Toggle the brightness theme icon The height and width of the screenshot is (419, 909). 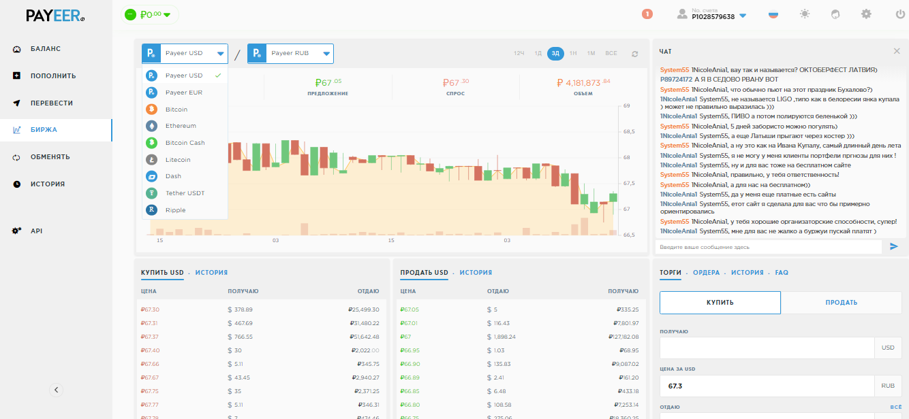(x=805, y=14)
